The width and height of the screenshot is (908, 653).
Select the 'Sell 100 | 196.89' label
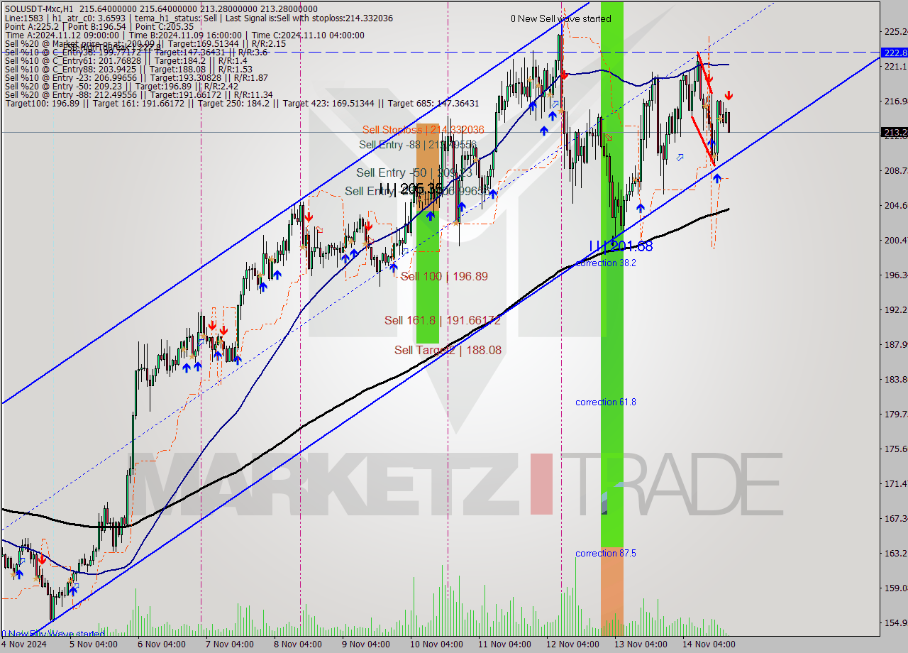(444, 276)
